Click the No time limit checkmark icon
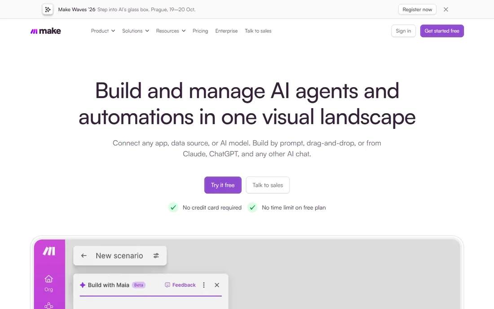This screenshot has width=494, height=309. (252, 207)
